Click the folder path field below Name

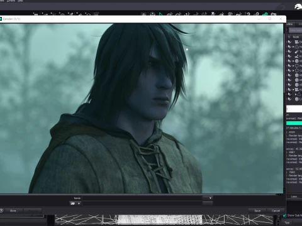[x=142, y=203]
